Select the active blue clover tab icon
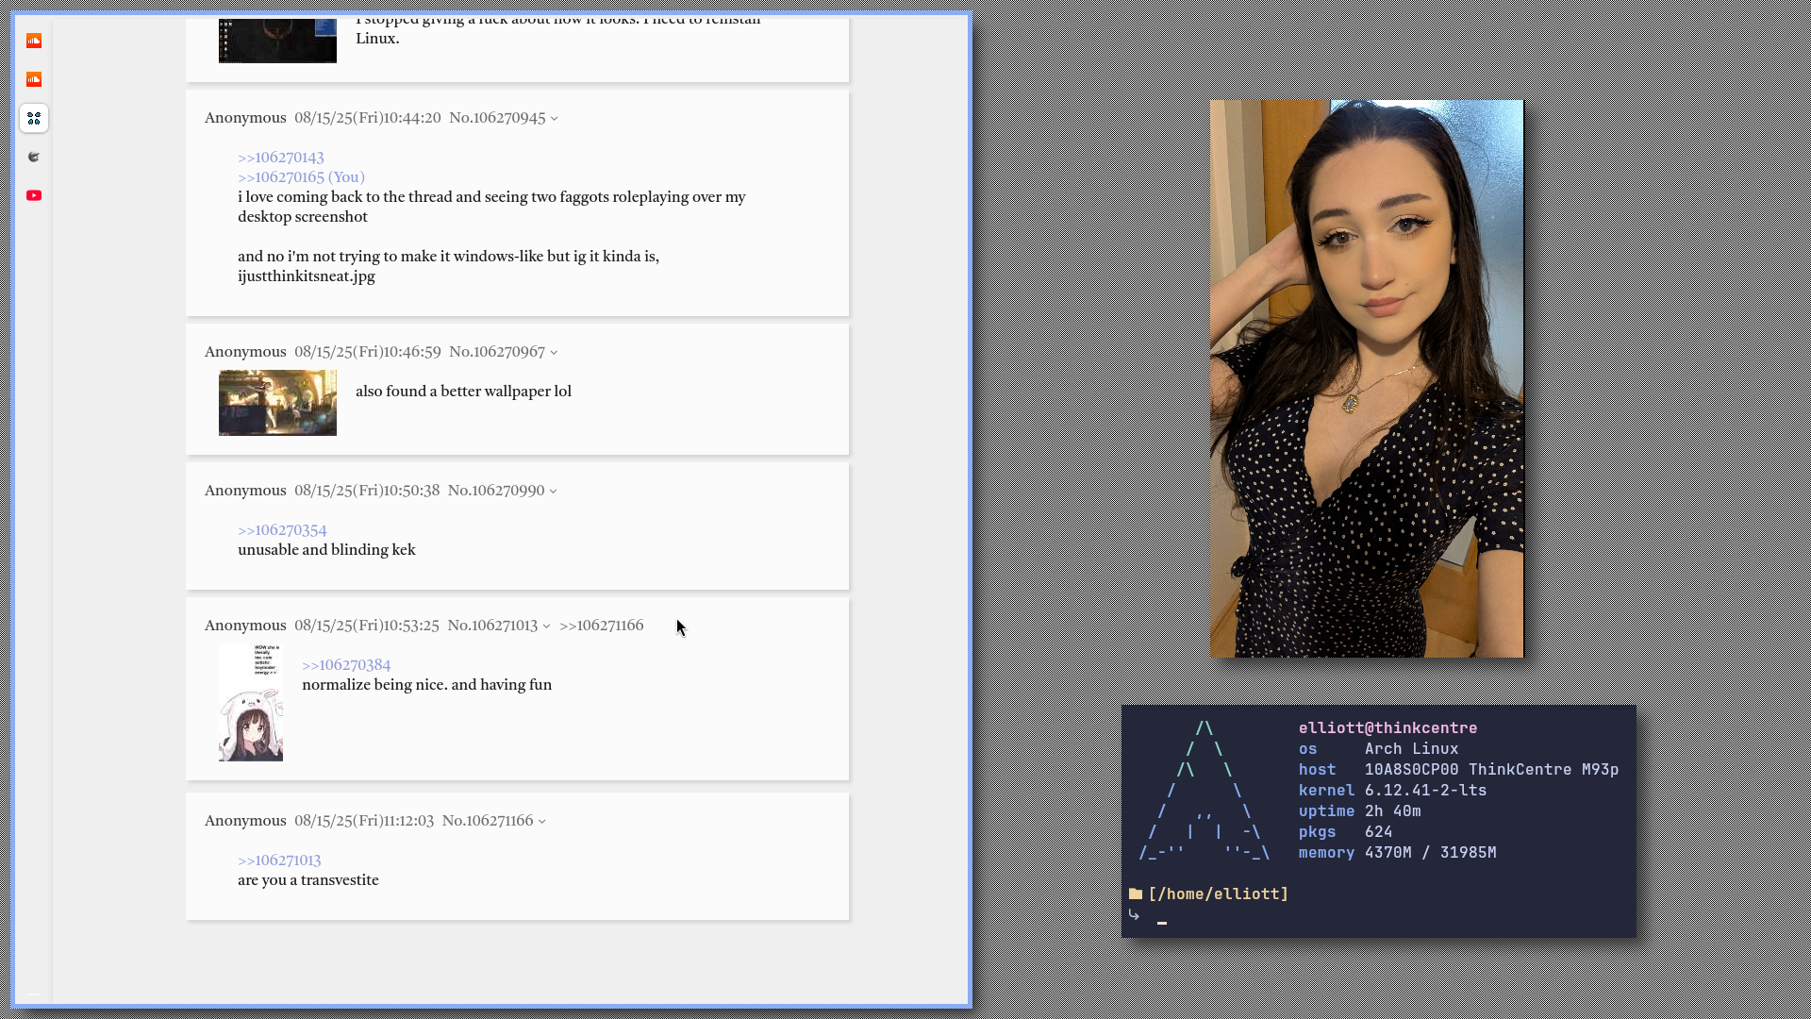1811x1019 pixels. point(34,118)
